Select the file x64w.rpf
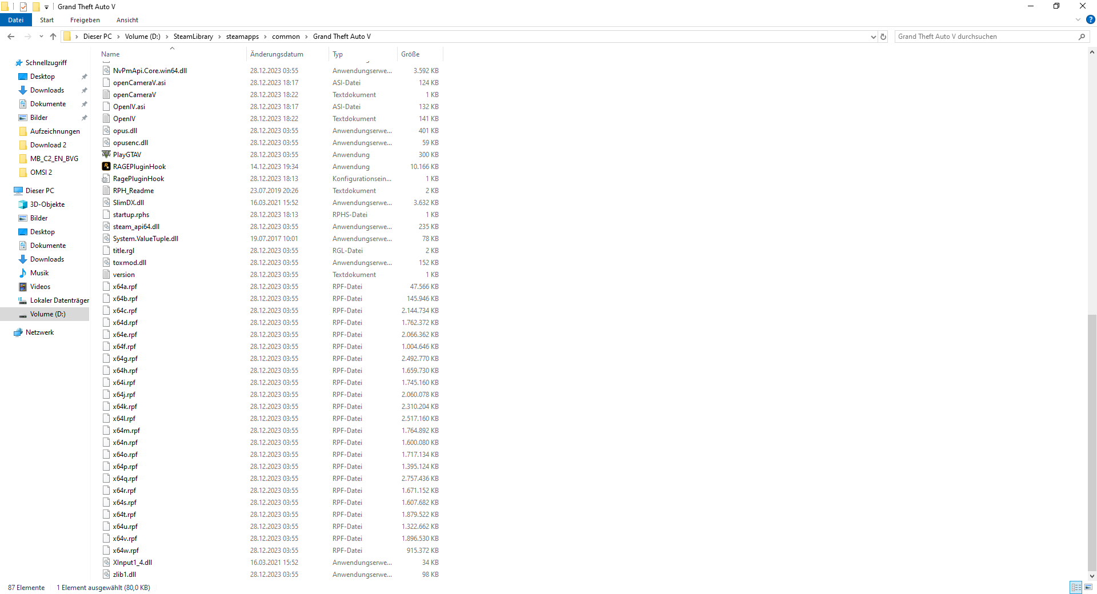The image size is (1097, 594). coord(126,551)
